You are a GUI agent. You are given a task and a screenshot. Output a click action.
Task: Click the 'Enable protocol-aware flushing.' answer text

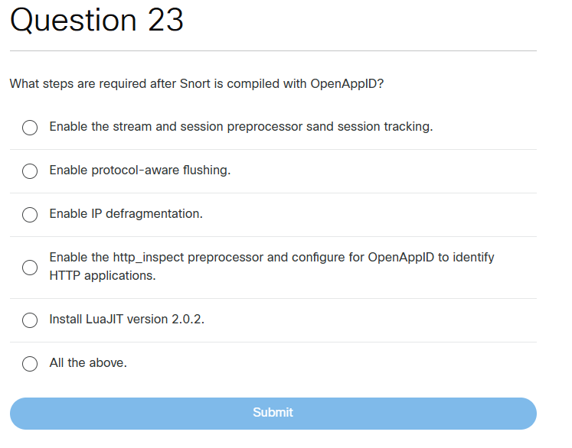139,170
